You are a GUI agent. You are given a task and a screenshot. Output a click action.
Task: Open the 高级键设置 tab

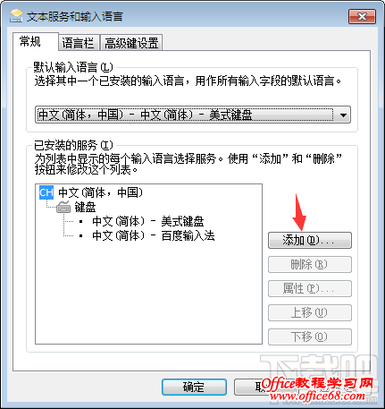[x=131, y=43]
